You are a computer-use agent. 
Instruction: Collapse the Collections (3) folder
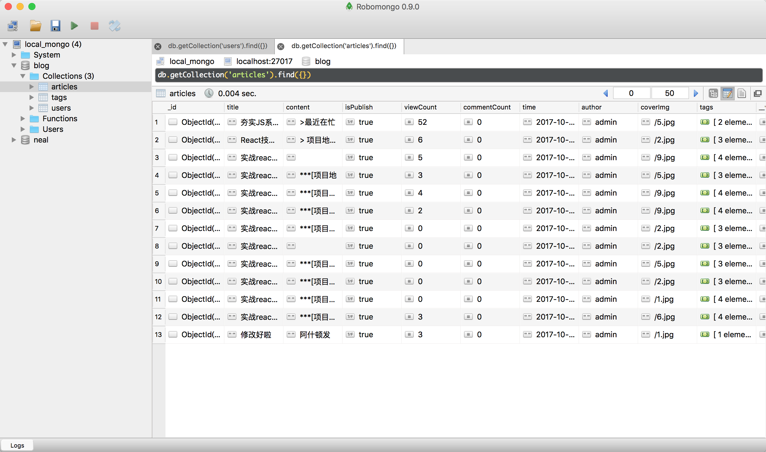point(23,76)
